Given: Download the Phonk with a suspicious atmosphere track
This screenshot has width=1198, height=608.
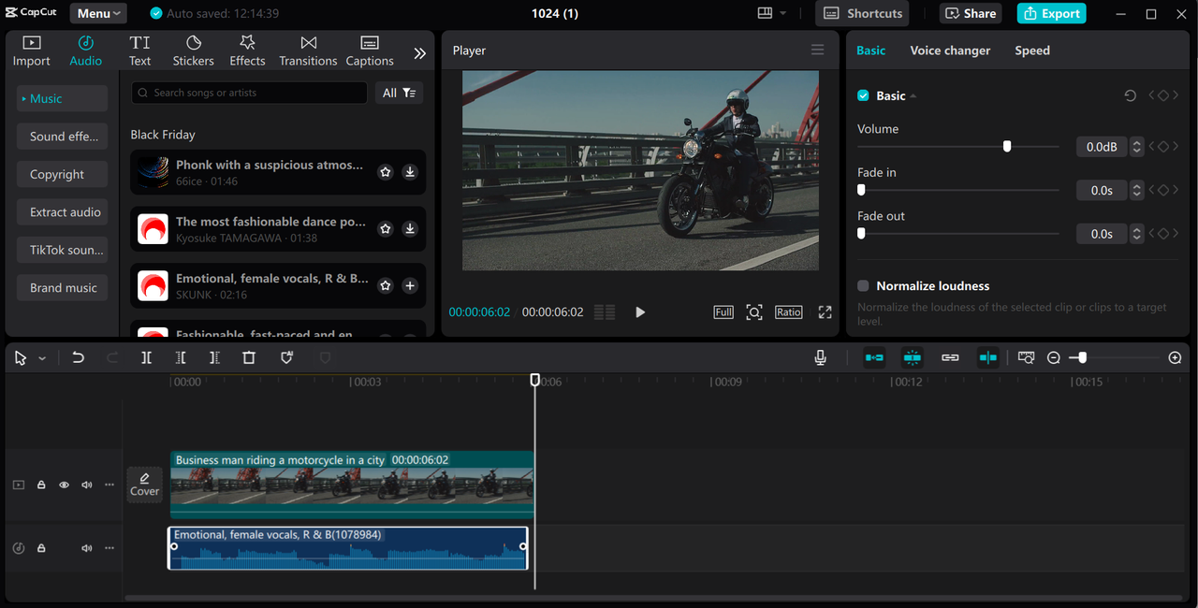Looking at the screenshot, I should pos(410,172).
